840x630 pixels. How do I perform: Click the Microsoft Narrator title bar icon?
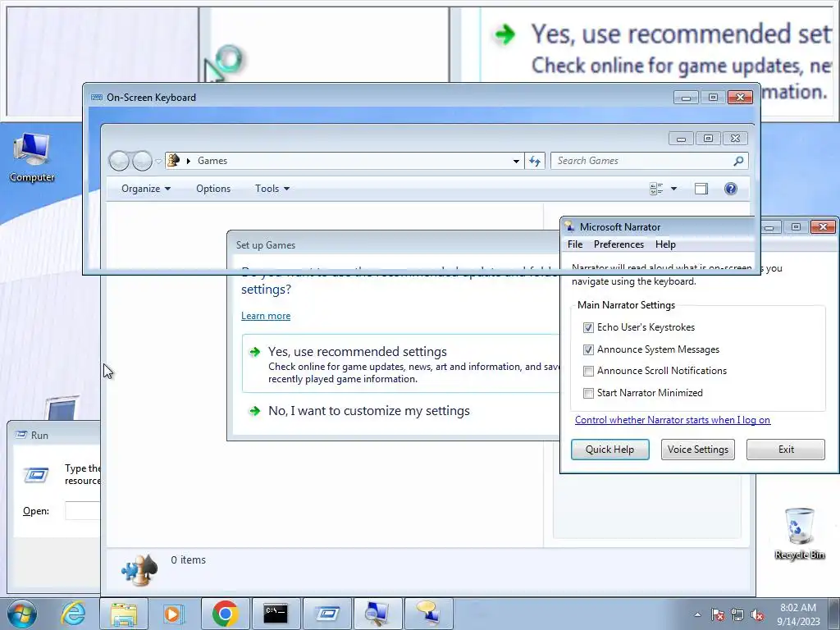pyautogui.click(x=569, y=226)
